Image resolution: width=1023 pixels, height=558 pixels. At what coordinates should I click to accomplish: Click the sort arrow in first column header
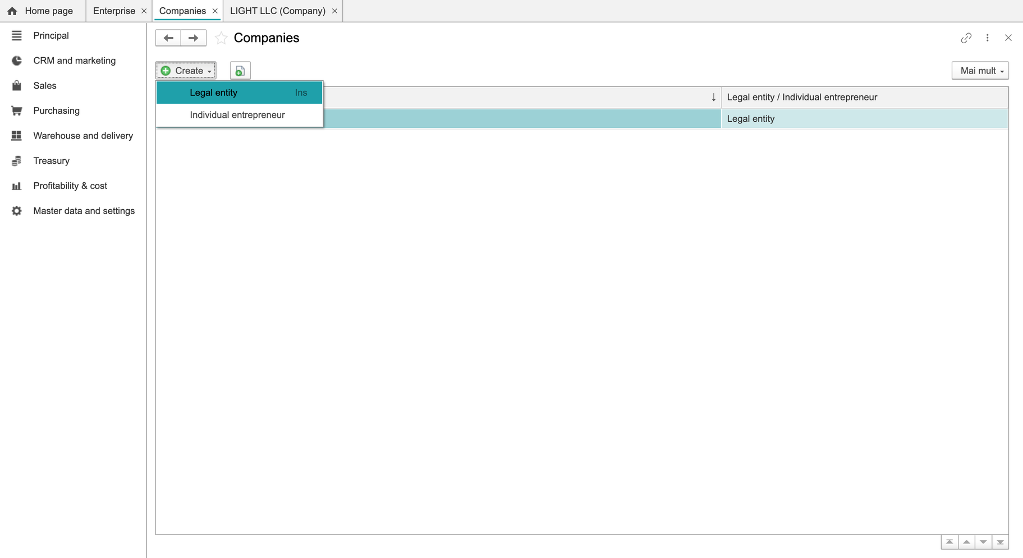point(713,97)
